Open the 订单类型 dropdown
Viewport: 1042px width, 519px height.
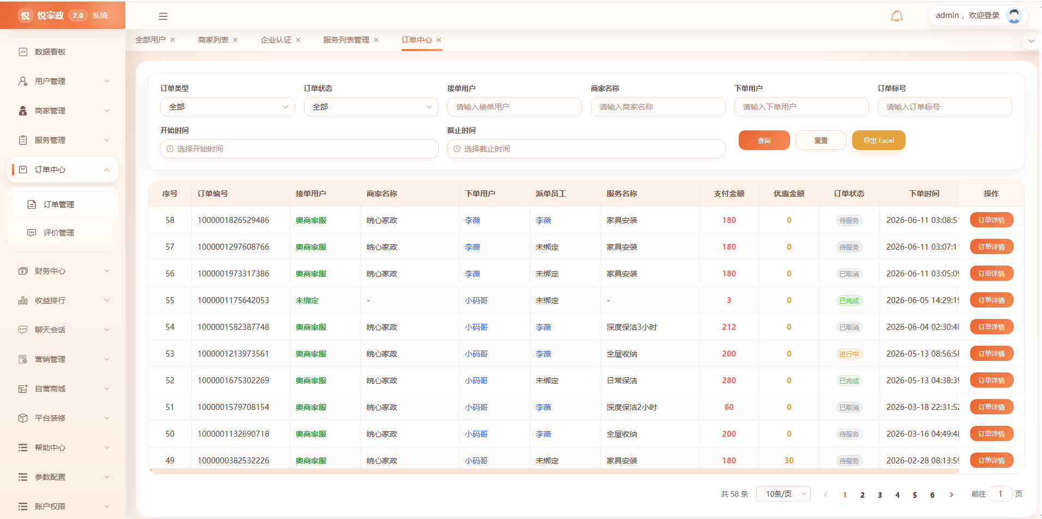(x=227, y=107)
